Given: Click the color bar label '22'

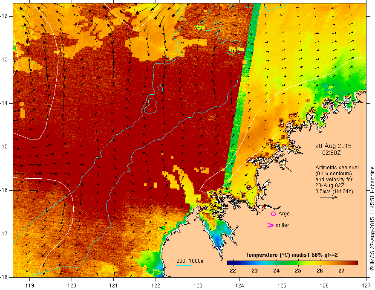Looking at the screenshot, I should [233, 271].
